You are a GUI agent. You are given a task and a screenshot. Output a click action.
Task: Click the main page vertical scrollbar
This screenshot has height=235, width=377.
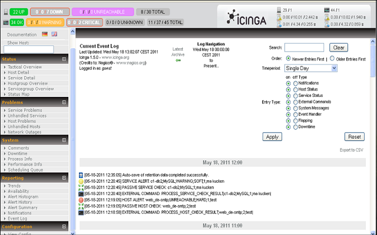point(373,135)
